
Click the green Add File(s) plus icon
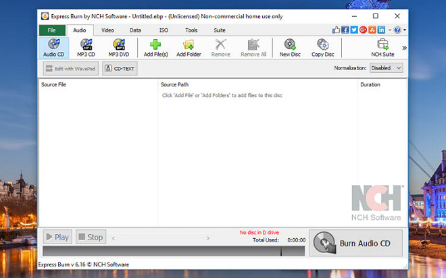(x=155, y=45)
